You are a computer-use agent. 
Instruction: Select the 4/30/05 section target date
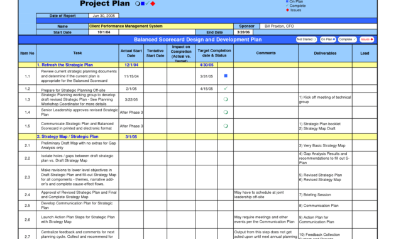click(207, 65)
